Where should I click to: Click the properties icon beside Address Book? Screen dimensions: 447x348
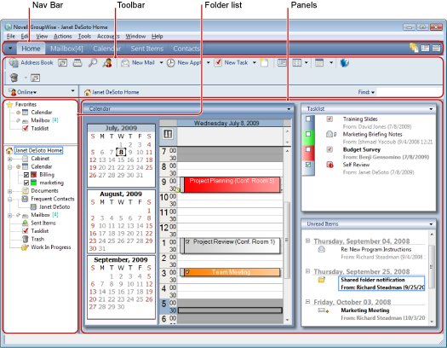coord(63,62)
